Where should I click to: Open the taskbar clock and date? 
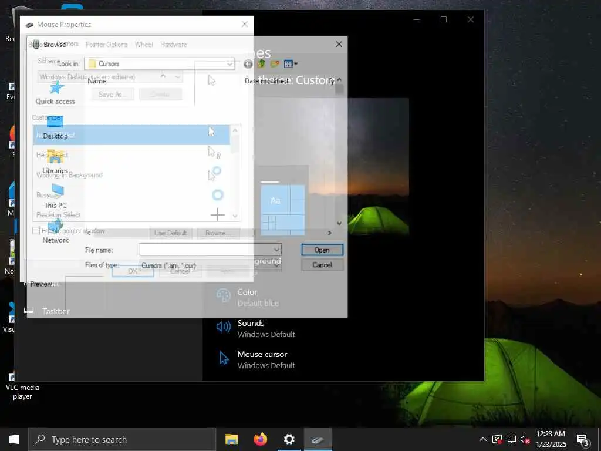click(551, 439)
